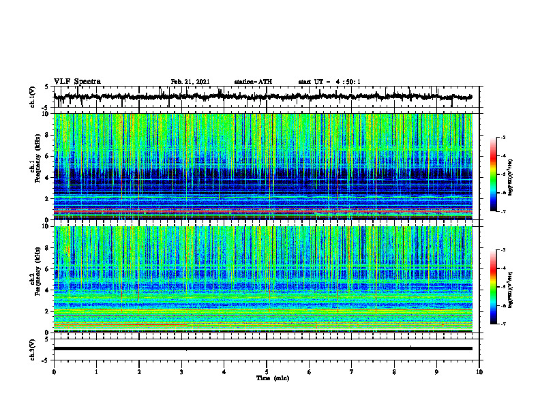Click the "10" kHz tick of ch.2 spectrogram
The width and height of the screenshot is (540, 417).
tap(46, 226)
